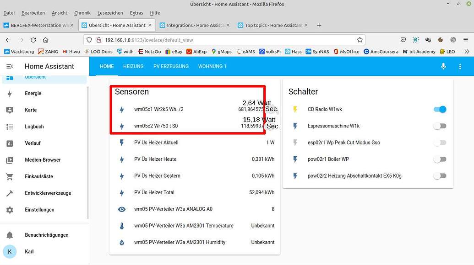Open Energie in the sidebar
This screenshot has height=265, width=474.
[x=33, y=94]
